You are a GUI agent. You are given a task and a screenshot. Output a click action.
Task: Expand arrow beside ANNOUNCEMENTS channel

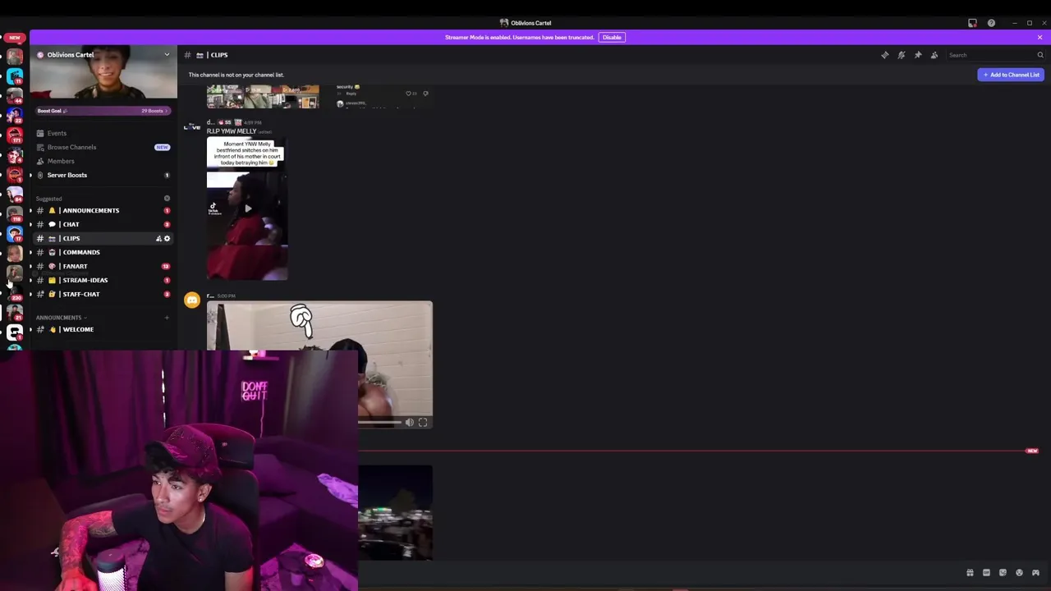[31, 210]
